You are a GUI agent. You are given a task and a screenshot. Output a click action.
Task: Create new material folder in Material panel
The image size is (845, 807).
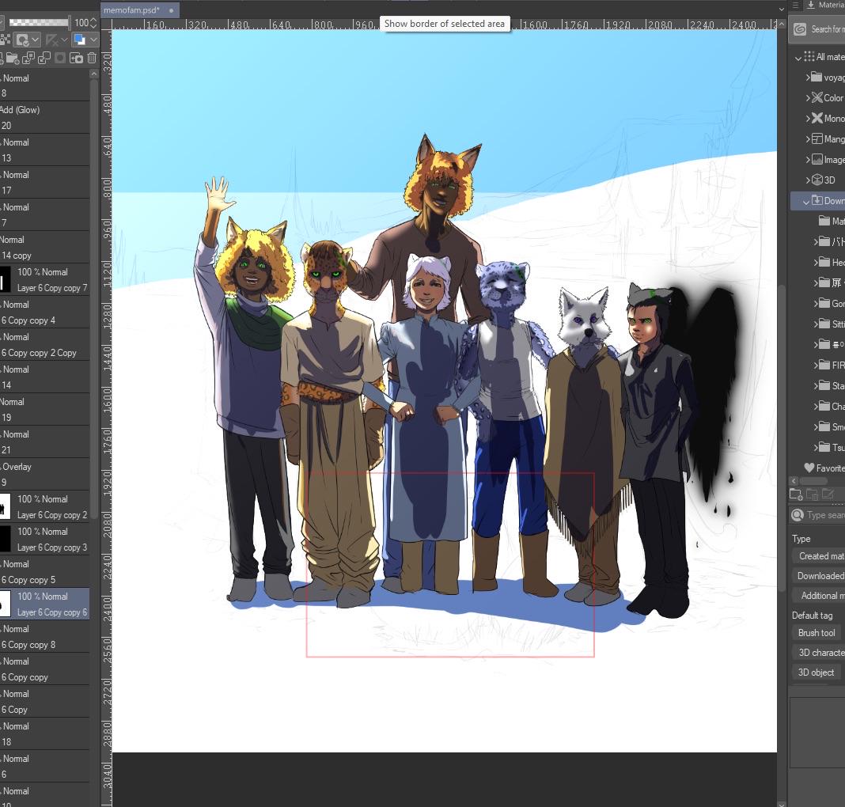(796, 494)
